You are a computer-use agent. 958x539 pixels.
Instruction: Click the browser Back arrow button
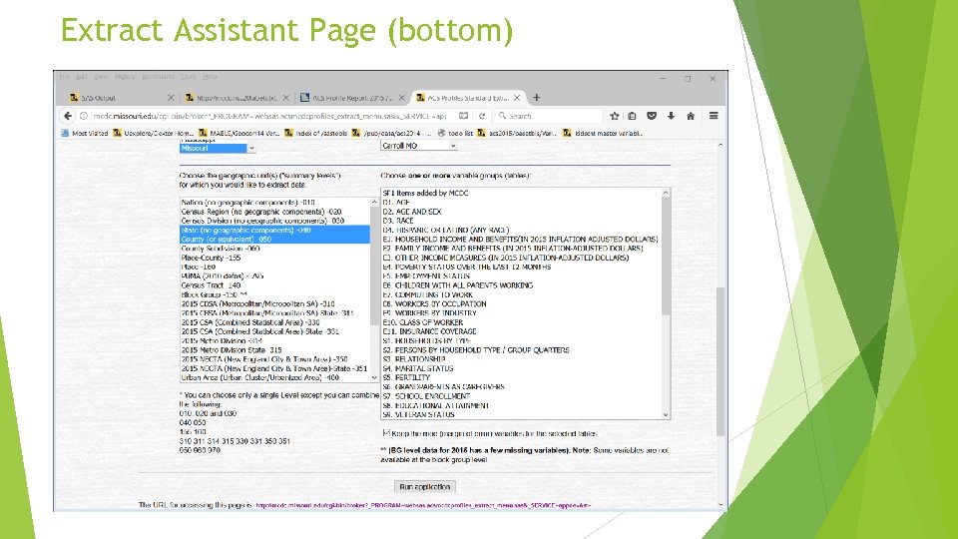click(x=68, y=116)
